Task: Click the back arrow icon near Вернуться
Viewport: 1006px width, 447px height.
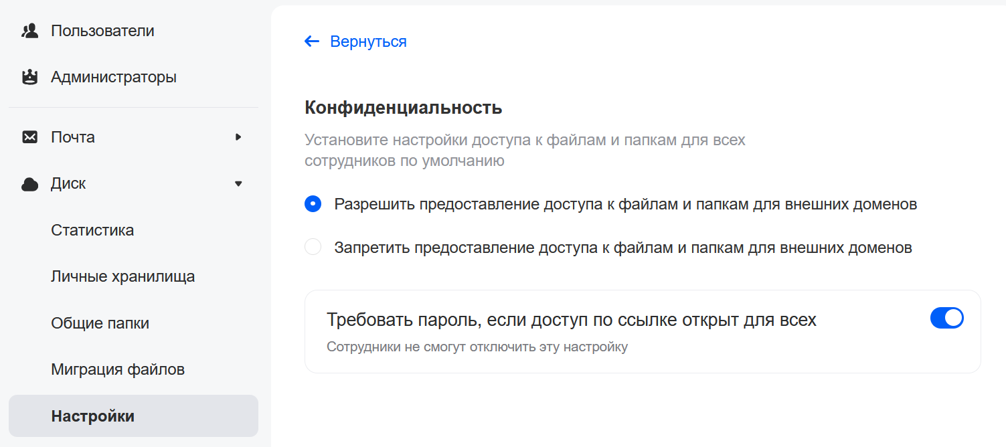Action: click(312, 41)
